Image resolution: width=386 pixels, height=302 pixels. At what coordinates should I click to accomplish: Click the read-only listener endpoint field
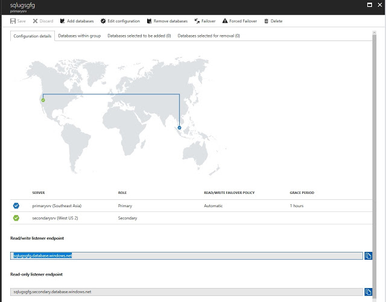186,292
